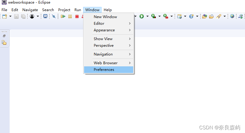Click the Eclipse logo in title bar
Screen dimensions: 245x133
(x=4, y=2)
